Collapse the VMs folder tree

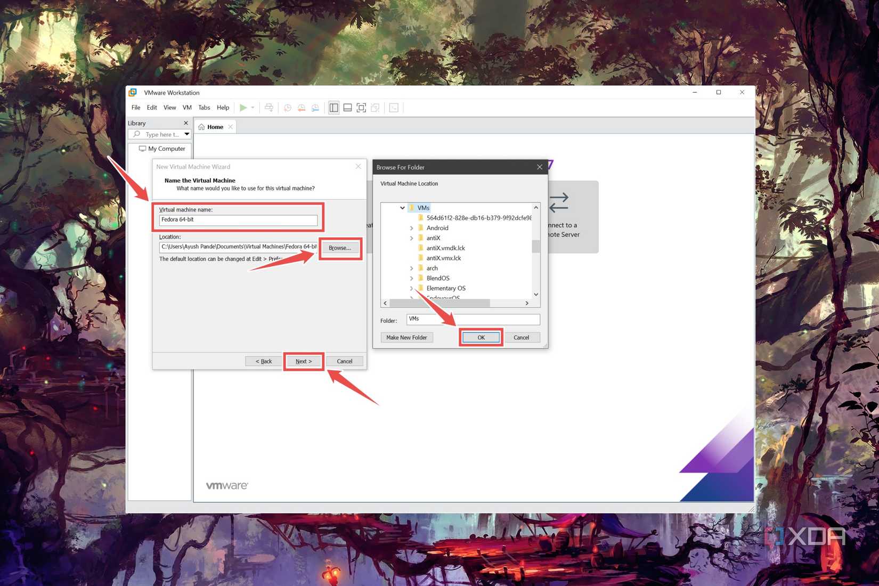(402, 208)
